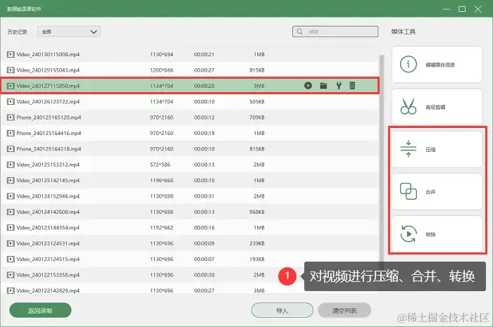Image resolution: width=493 pixels, height=327 pixels.
Task: Click file icon beside Video_240122153358.mp4
Action: point(11,275)
